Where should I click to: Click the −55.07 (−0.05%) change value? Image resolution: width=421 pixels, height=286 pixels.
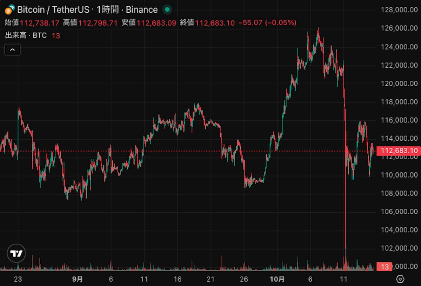pyautogui.click(x=267, y=23)
